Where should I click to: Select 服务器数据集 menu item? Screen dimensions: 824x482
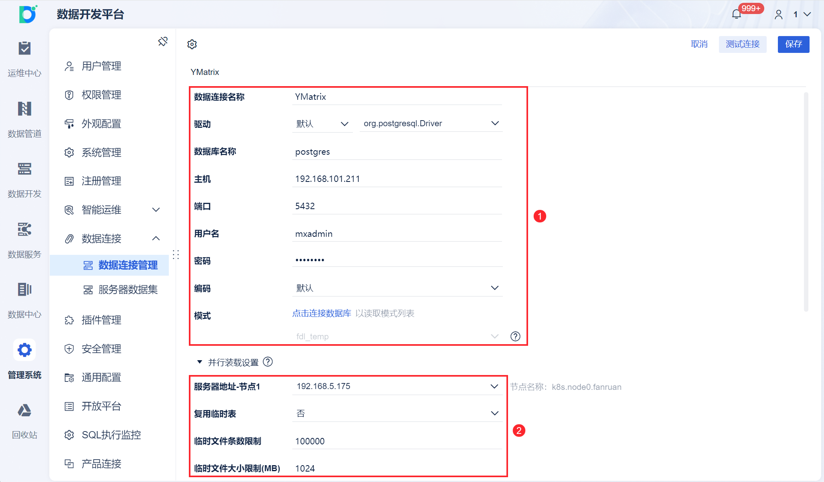[x=128, y=290]
